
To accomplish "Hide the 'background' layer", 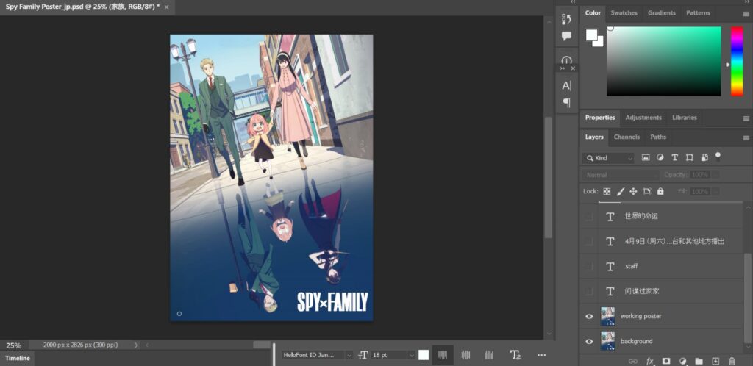I will (588, 341).
